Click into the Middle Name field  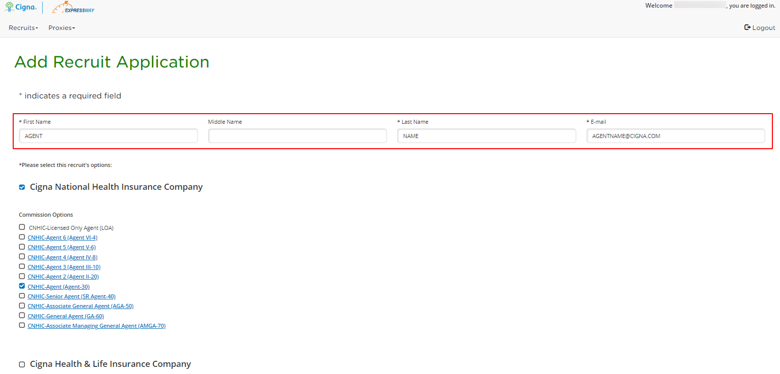pos(298,136)
